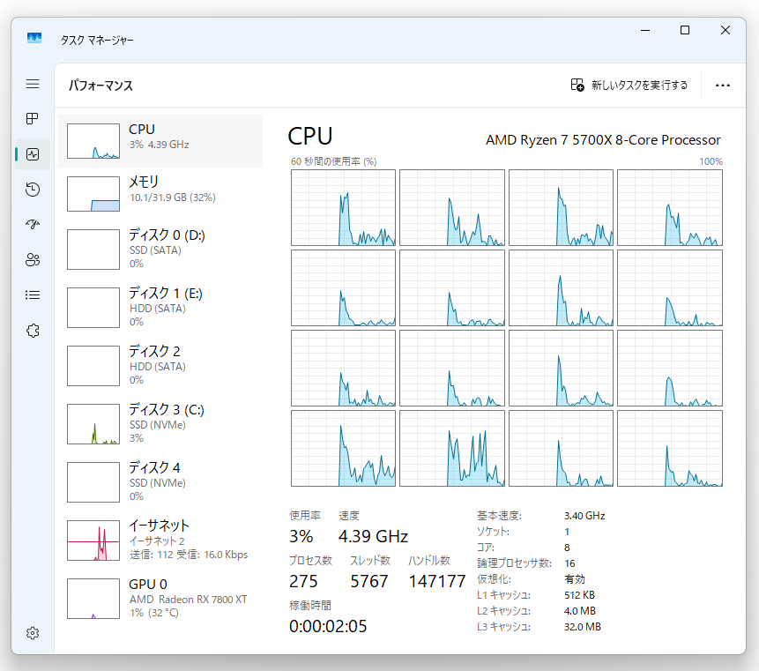Select メモリ in the resource list

(160, 194)
